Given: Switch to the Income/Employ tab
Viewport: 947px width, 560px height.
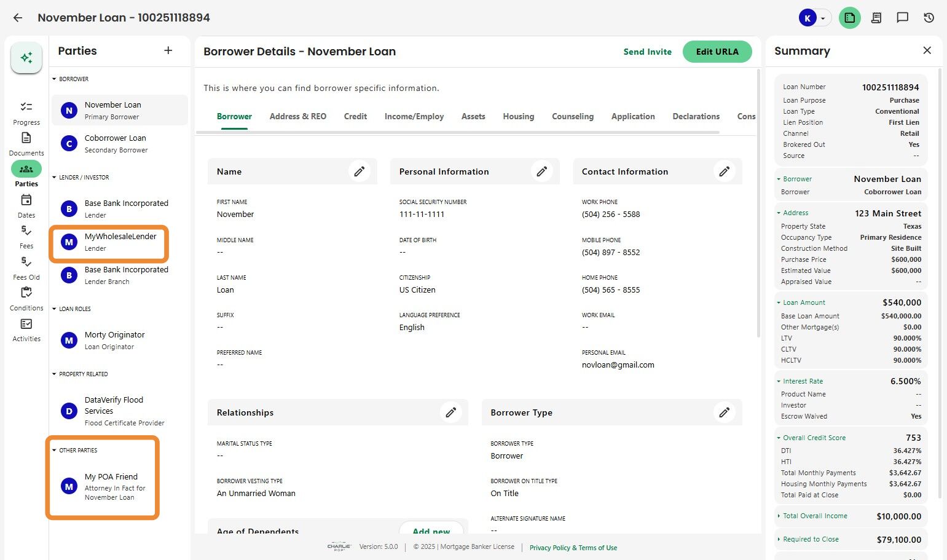Looking at the screenshot, I should click(414, 116).
